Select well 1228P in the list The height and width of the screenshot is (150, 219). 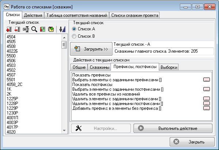(12, 104)
